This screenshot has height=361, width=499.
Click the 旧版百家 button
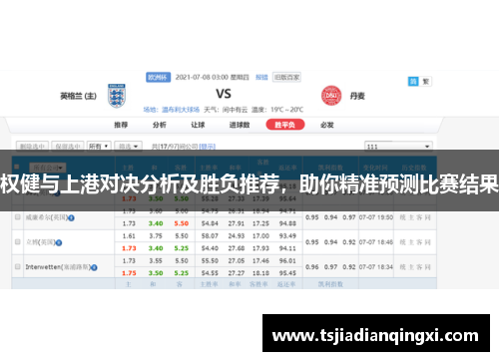pos(286,77)
